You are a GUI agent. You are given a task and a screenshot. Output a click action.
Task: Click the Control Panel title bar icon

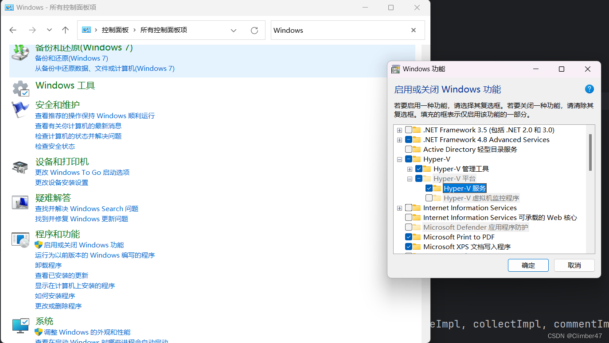(x=9, y=8)
